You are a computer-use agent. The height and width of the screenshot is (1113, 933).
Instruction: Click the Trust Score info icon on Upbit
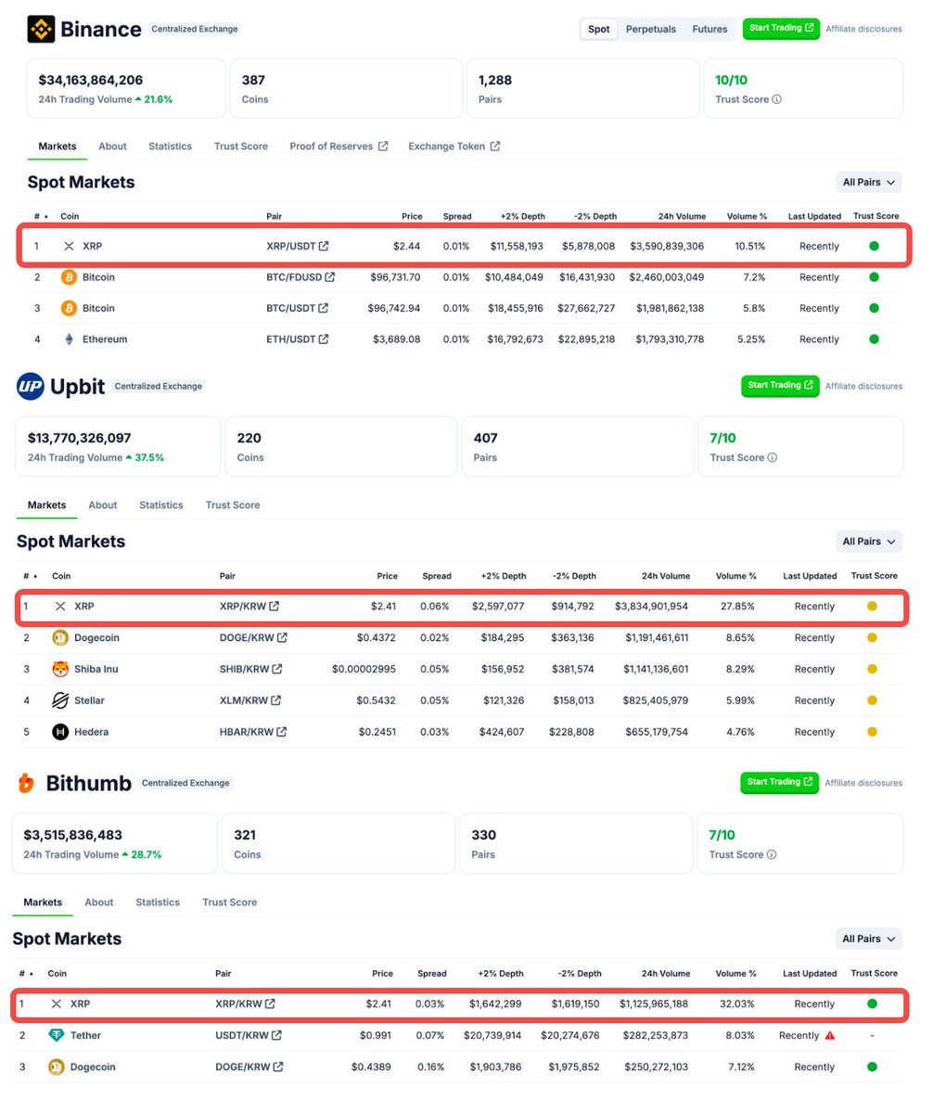(x=772, y=457)
